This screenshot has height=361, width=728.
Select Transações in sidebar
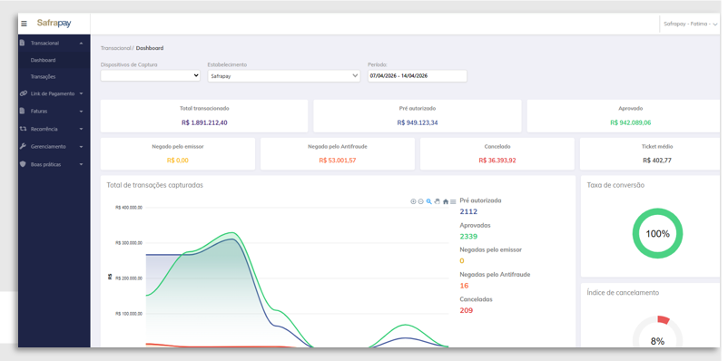[44, 76]
